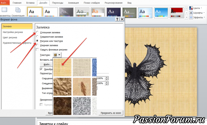Click the Файл... insert button
The image size is (207, 125).
(x=47, y=64)
